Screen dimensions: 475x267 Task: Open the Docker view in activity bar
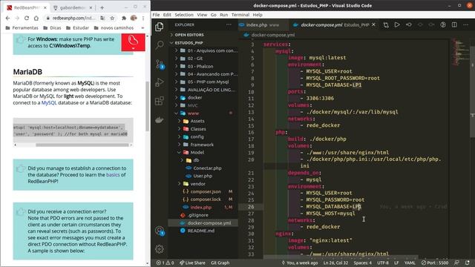click(x=160, y=120)
